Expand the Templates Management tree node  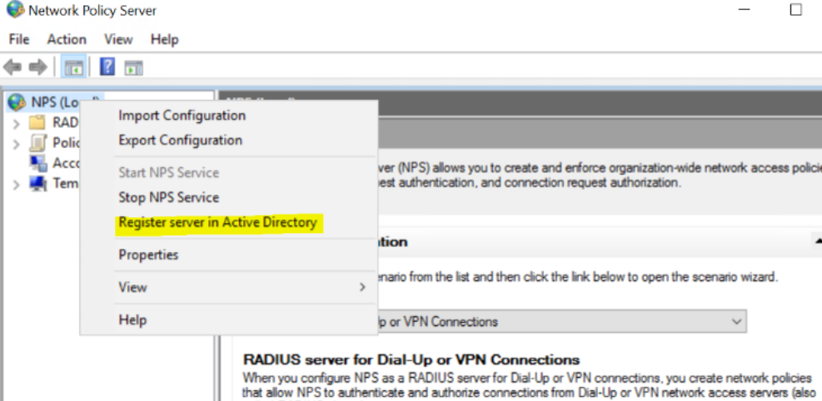pos(17,185)
